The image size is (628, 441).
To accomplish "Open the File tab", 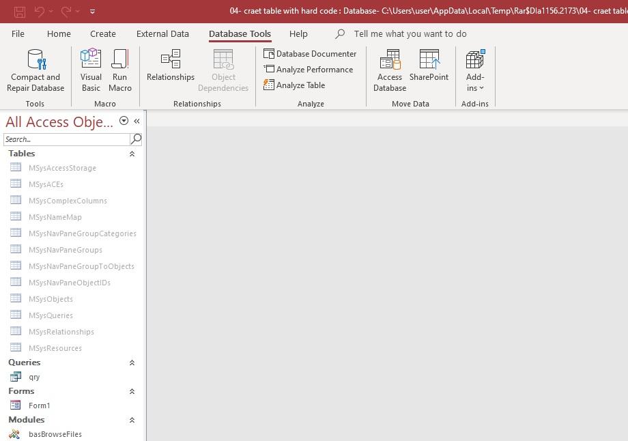I will tap(18, 33).
